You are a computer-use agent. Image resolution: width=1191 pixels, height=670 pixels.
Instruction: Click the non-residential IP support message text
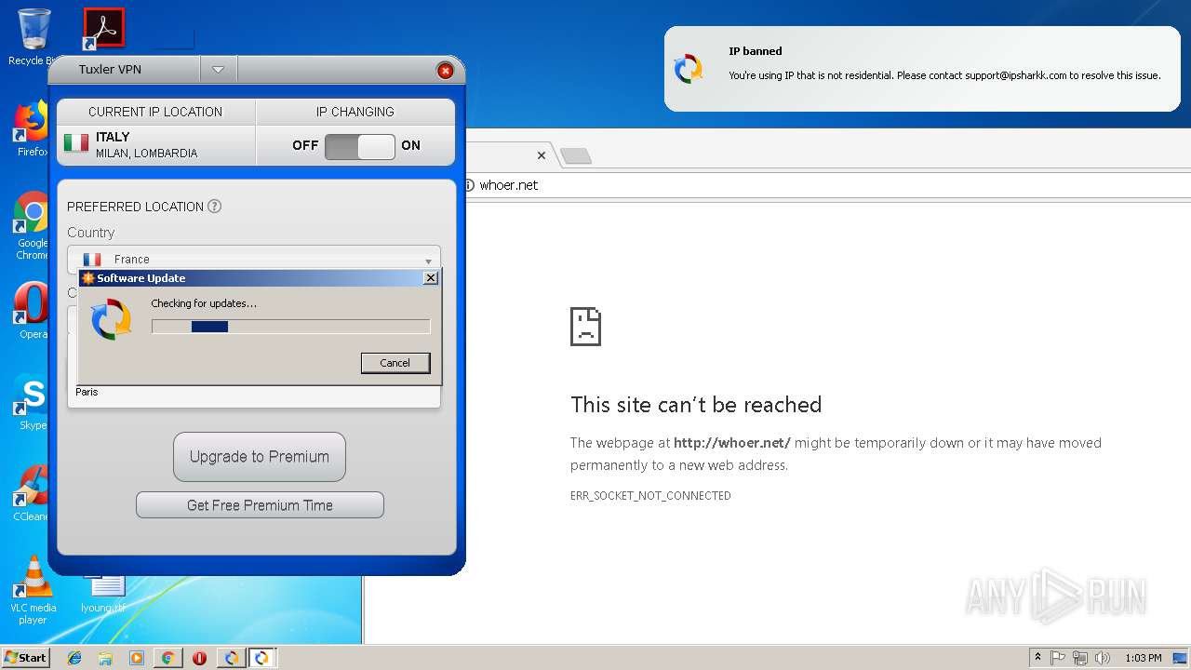click(x=944, y=75)
